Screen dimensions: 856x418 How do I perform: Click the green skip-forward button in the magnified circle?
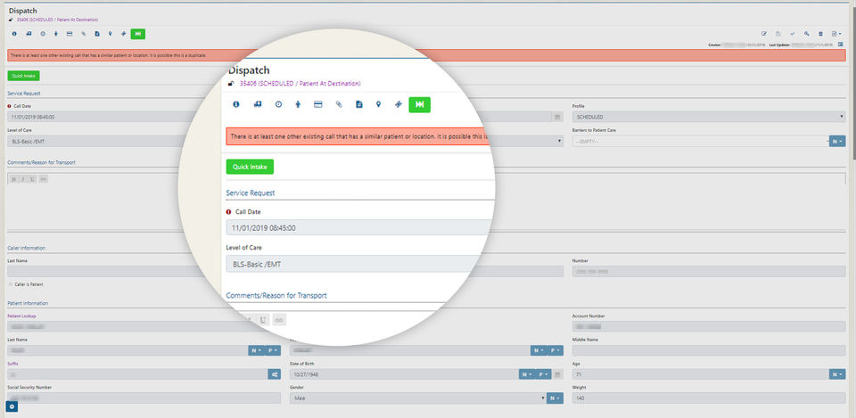pyautogui.click(x=419, y=104)
